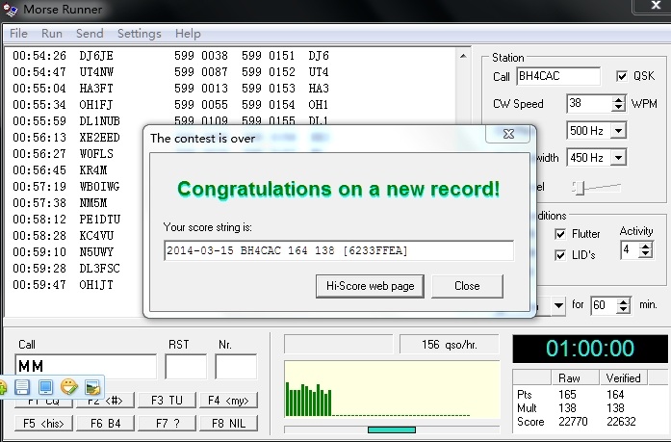Click the F6 B4 button
The height and width of the screenshot is (442, 671).
(105, 424)
